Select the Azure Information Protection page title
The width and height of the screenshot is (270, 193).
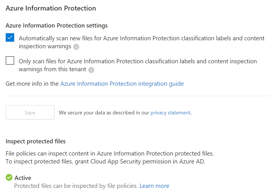[x=51, y=8]
